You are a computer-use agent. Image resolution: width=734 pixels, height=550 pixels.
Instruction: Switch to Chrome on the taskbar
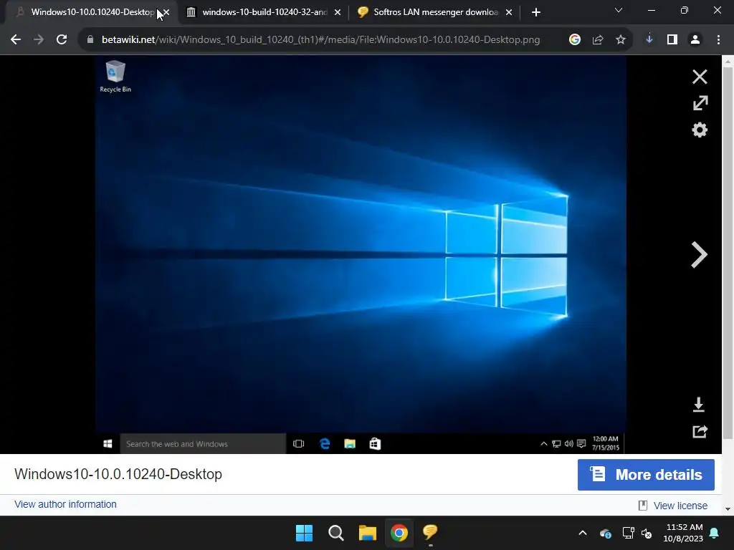pyautogui.click(x=399, y=533)
